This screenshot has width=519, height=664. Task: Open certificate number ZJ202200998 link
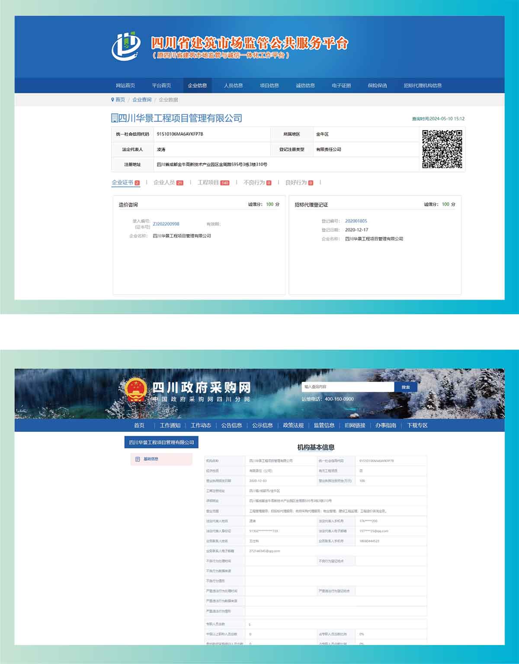(x=166, y=224)
